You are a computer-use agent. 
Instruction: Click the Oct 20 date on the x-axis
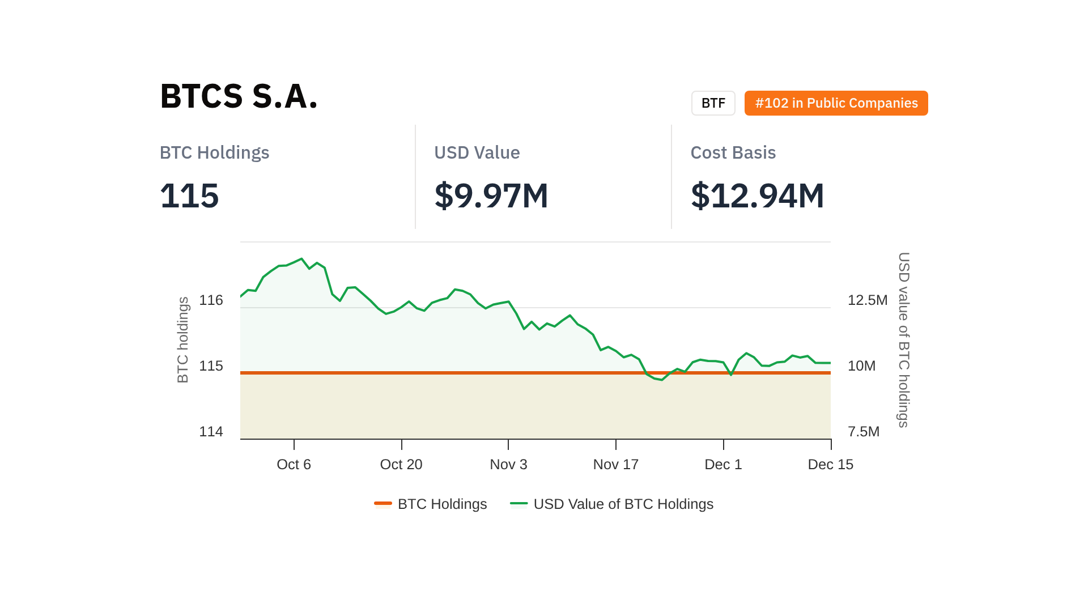point(401,464)
